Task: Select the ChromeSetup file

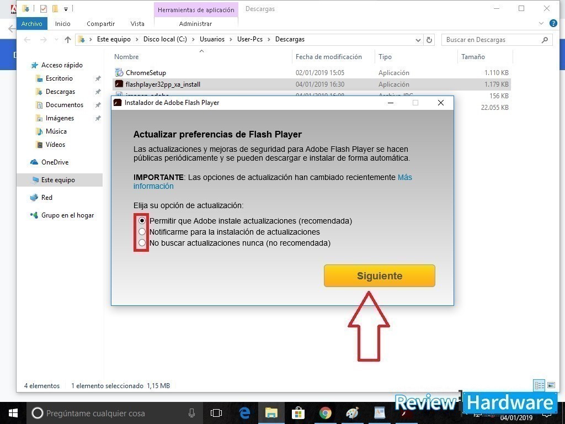Action: point(146,73)
